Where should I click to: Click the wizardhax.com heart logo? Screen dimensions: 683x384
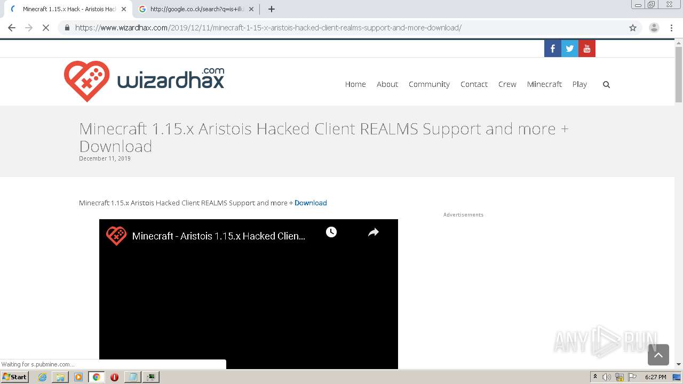coord(86,81)
